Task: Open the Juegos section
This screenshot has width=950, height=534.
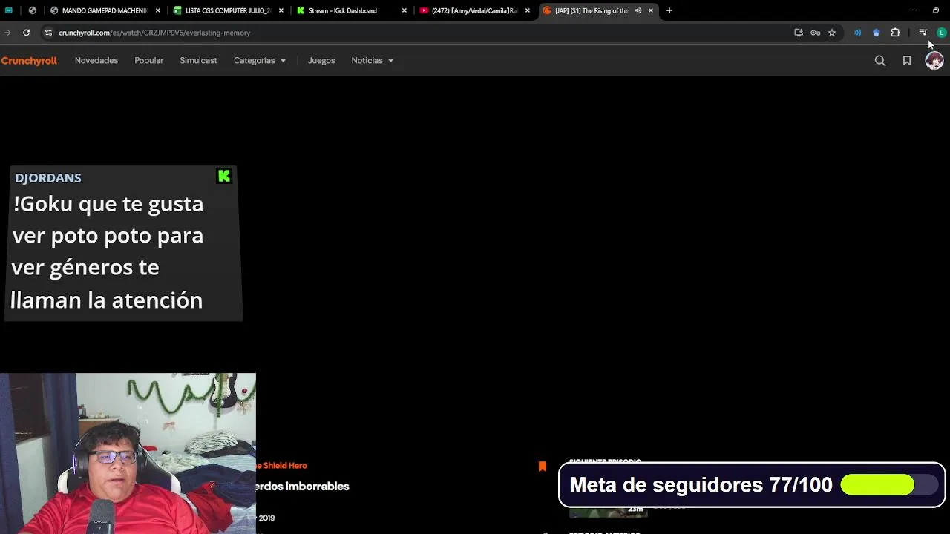Action: click(321, 61)
